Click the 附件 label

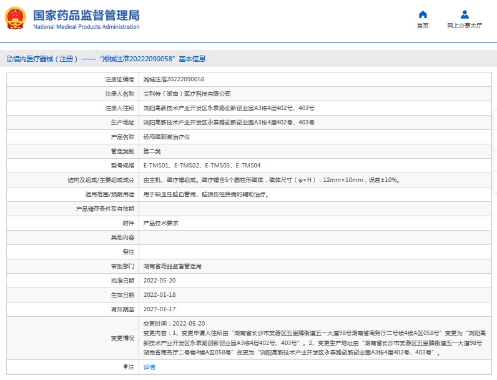click(129, 223)
